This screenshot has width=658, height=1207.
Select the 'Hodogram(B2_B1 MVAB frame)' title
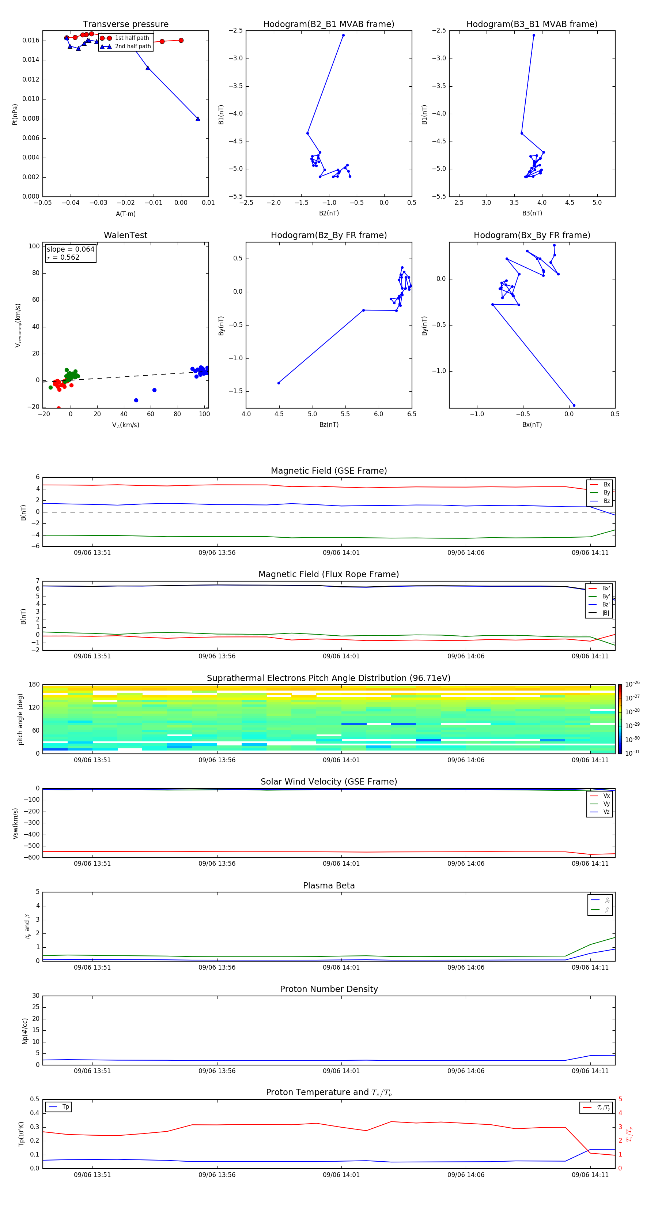pos(329,25)
